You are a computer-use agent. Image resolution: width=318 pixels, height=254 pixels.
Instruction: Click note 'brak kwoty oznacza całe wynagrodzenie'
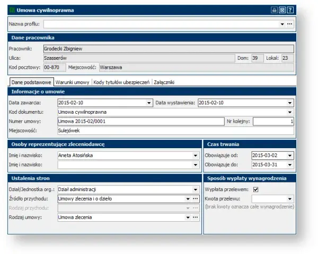250,207
